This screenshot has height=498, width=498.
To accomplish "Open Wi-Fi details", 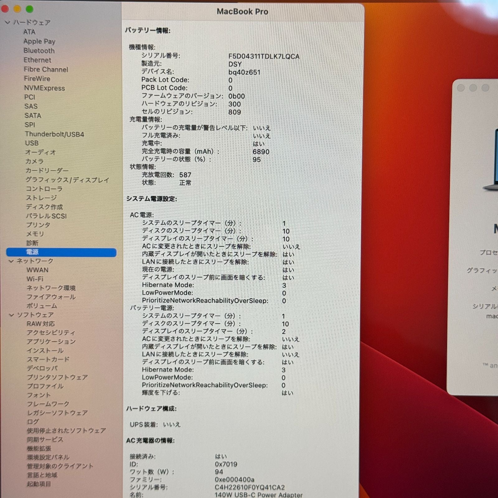I will click(35, 279).
